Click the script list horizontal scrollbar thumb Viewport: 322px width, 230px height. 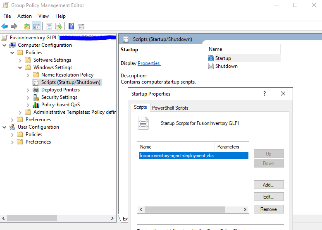(185, 209)
